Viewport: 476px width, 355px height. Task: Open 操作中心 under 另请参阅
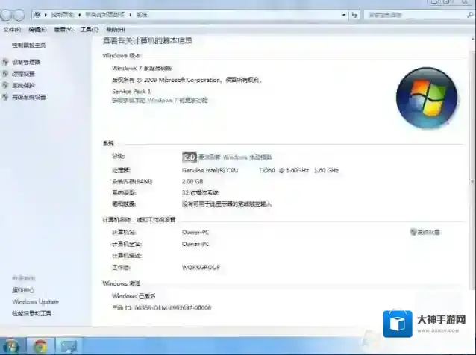[x=23, y=290]
